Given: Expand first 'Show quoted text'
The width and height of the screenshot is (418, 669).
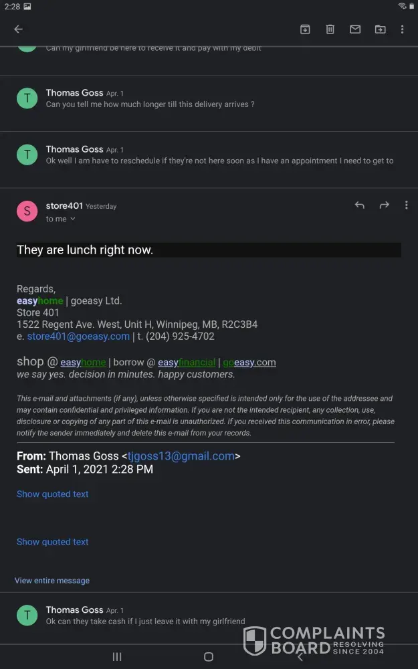Looking at the screenshot, I should [52, 494].
